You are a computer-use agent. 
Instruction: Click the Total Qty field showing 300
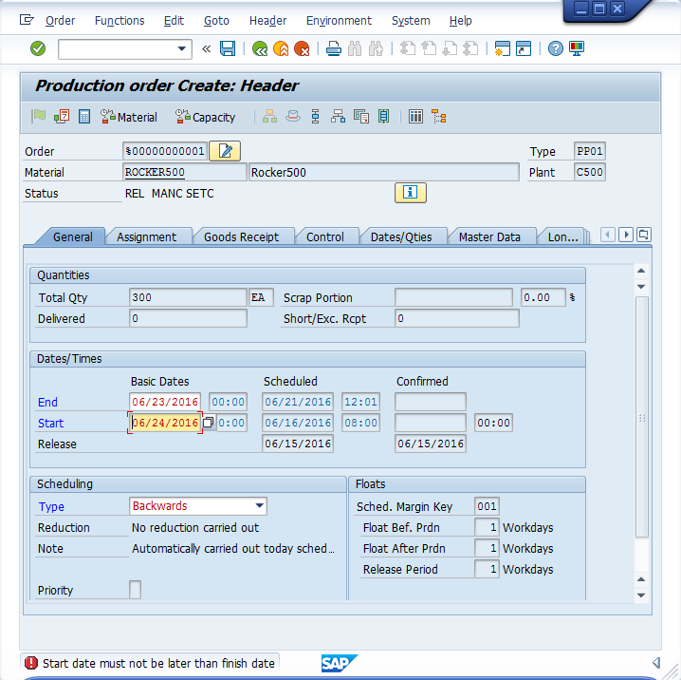pos(188,297)
